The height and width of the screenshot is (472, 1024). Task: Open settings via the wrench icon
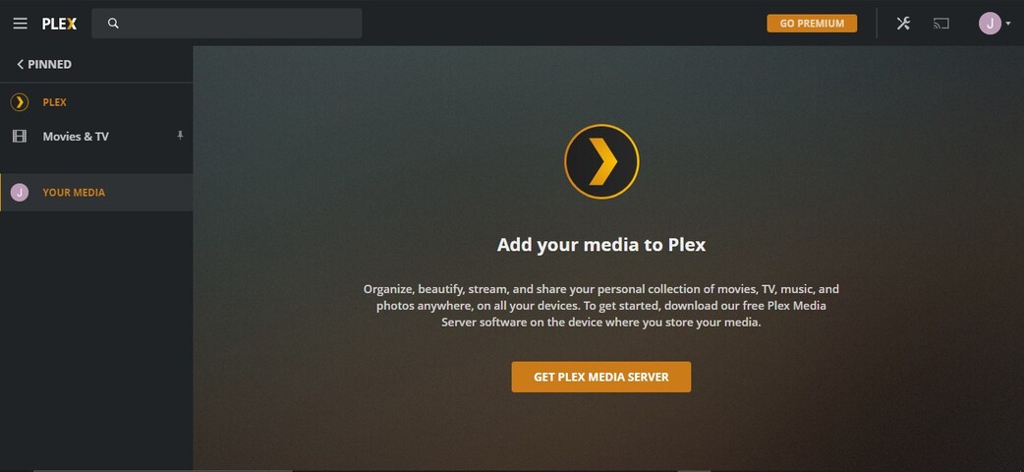[903, 24]
